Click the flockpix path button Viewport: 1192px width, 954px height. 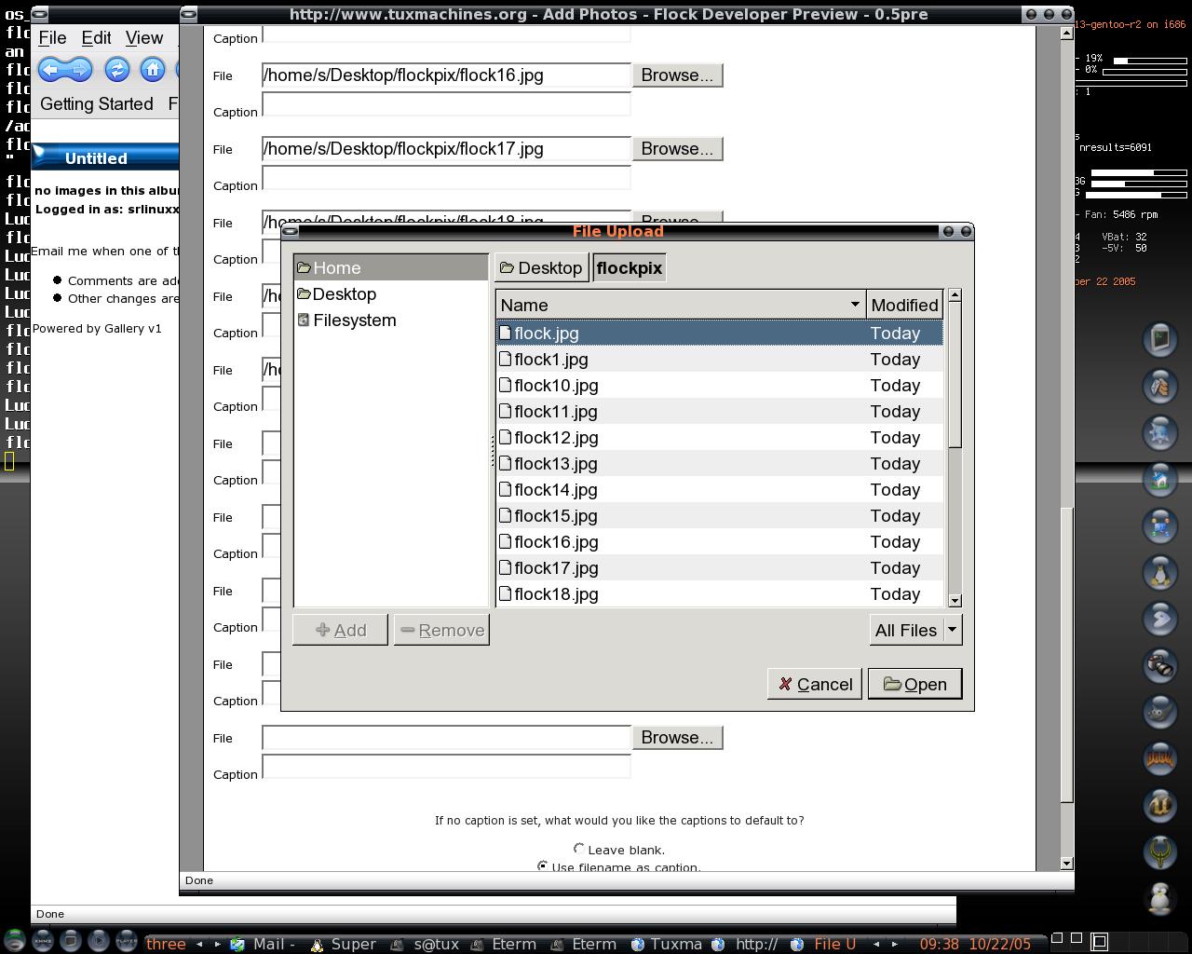[630, 268]
